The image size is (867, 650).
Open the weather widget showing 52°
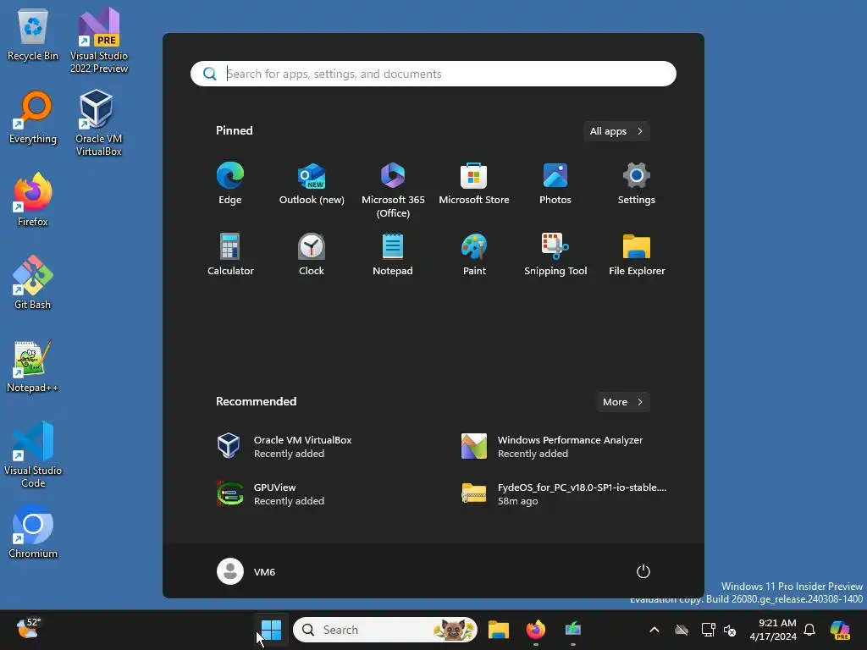(28, 629)
